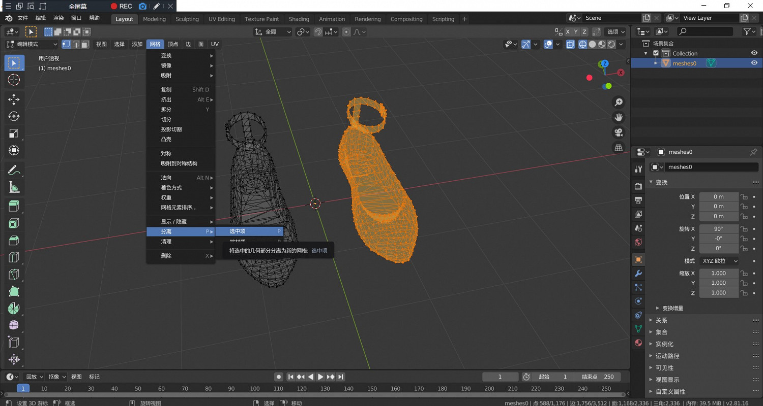Viewport: 763px width, 406px height.
Task: Click the 选项 button in viewport header
Action: click(616, 31)
